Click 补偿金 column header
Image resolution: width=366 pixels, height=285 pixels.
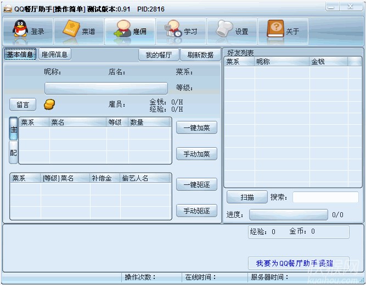click(x=105, y=178)
